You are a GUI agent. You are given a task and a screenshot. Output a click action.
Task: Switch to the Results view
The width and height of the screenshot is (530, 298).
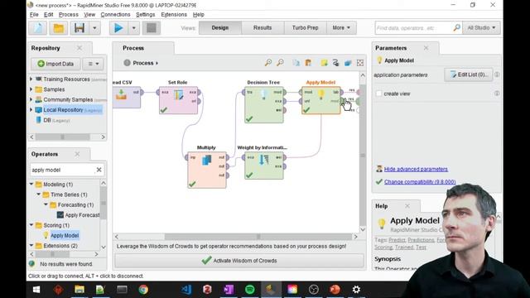click(x=263, y=27)
